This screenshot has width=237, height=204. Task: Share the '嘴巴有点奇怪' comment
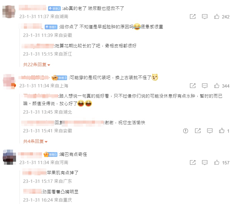point(193,163)
